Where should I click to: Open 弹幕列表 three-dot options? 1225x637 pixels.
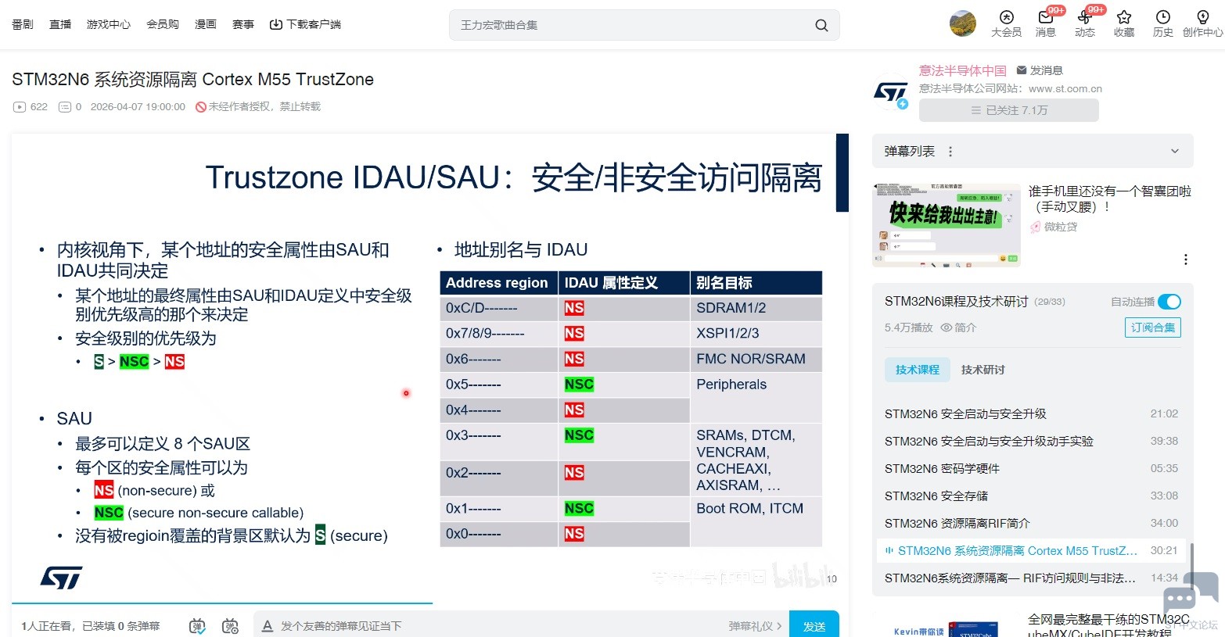[950, 152]
